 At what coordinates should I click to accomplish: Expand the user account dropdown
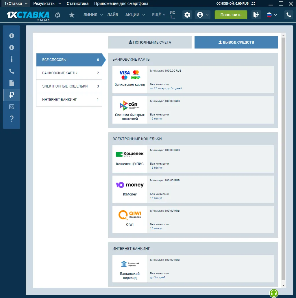(203, 15)
